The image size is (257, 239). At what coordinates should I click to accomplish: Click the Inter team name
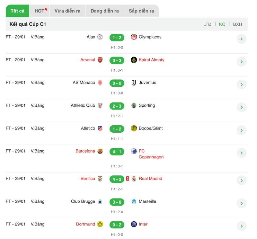[x=143, y=224]
